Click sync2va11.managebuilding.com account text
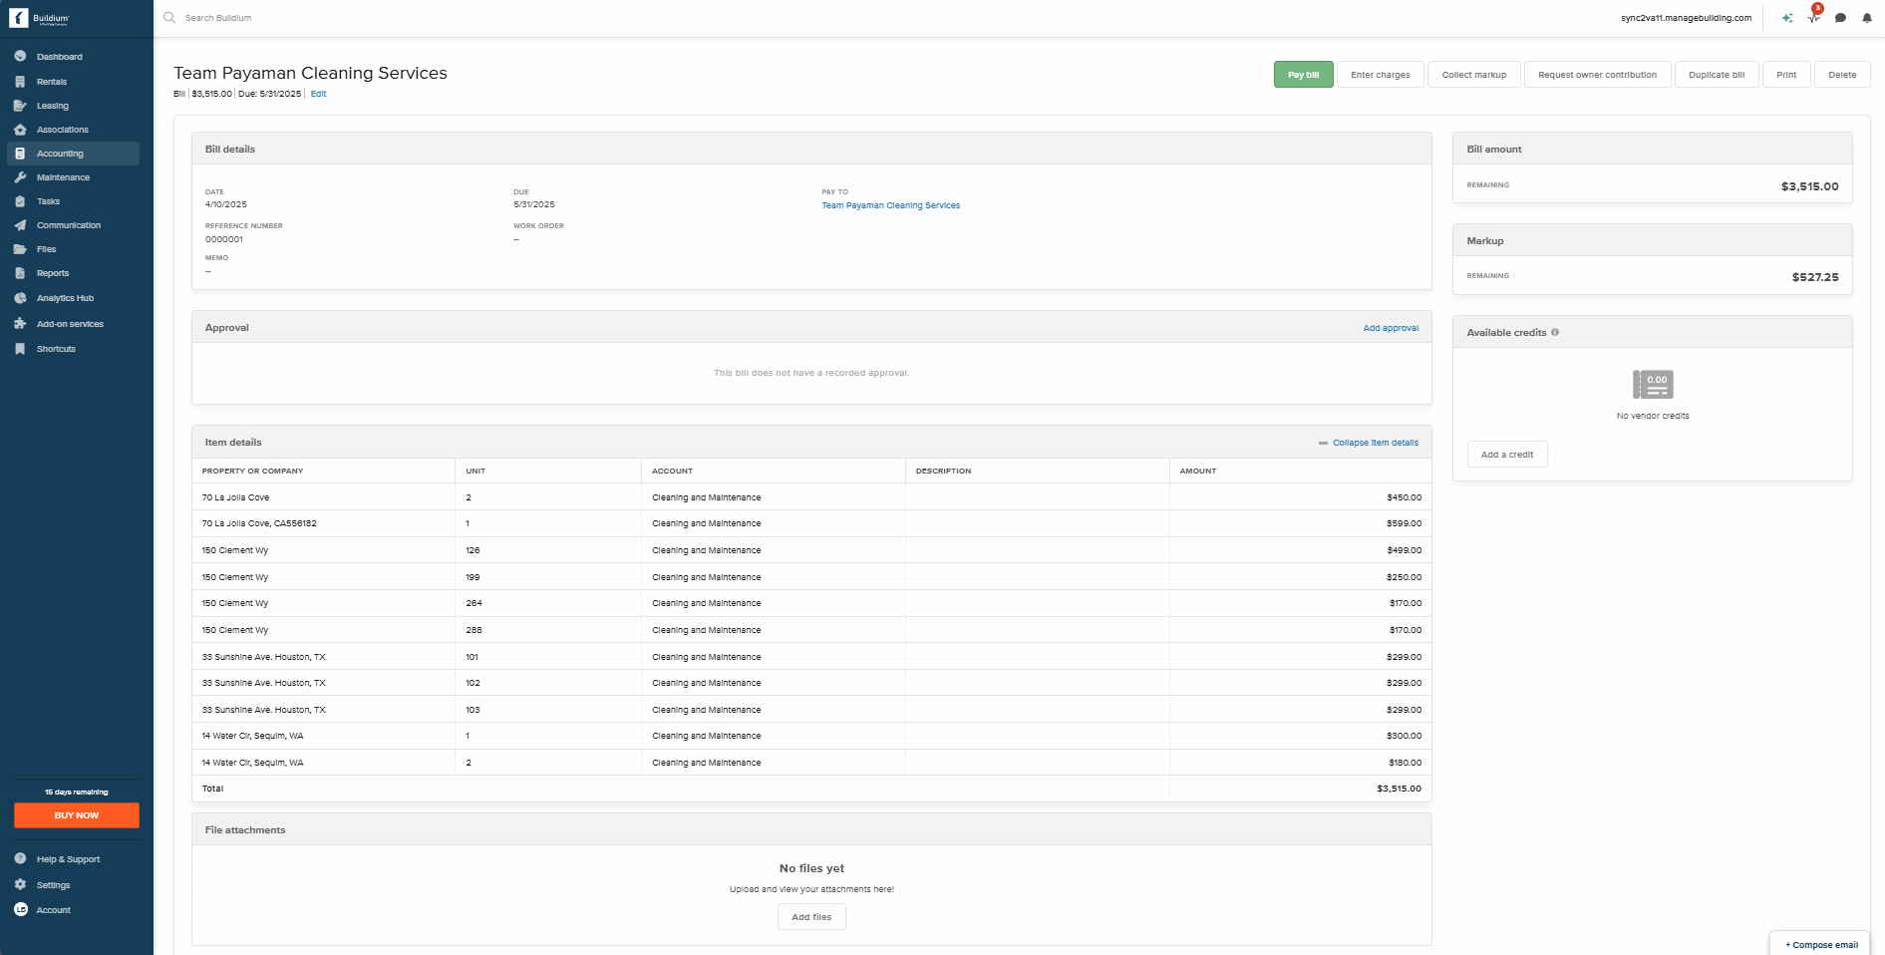 [1686, 18]
